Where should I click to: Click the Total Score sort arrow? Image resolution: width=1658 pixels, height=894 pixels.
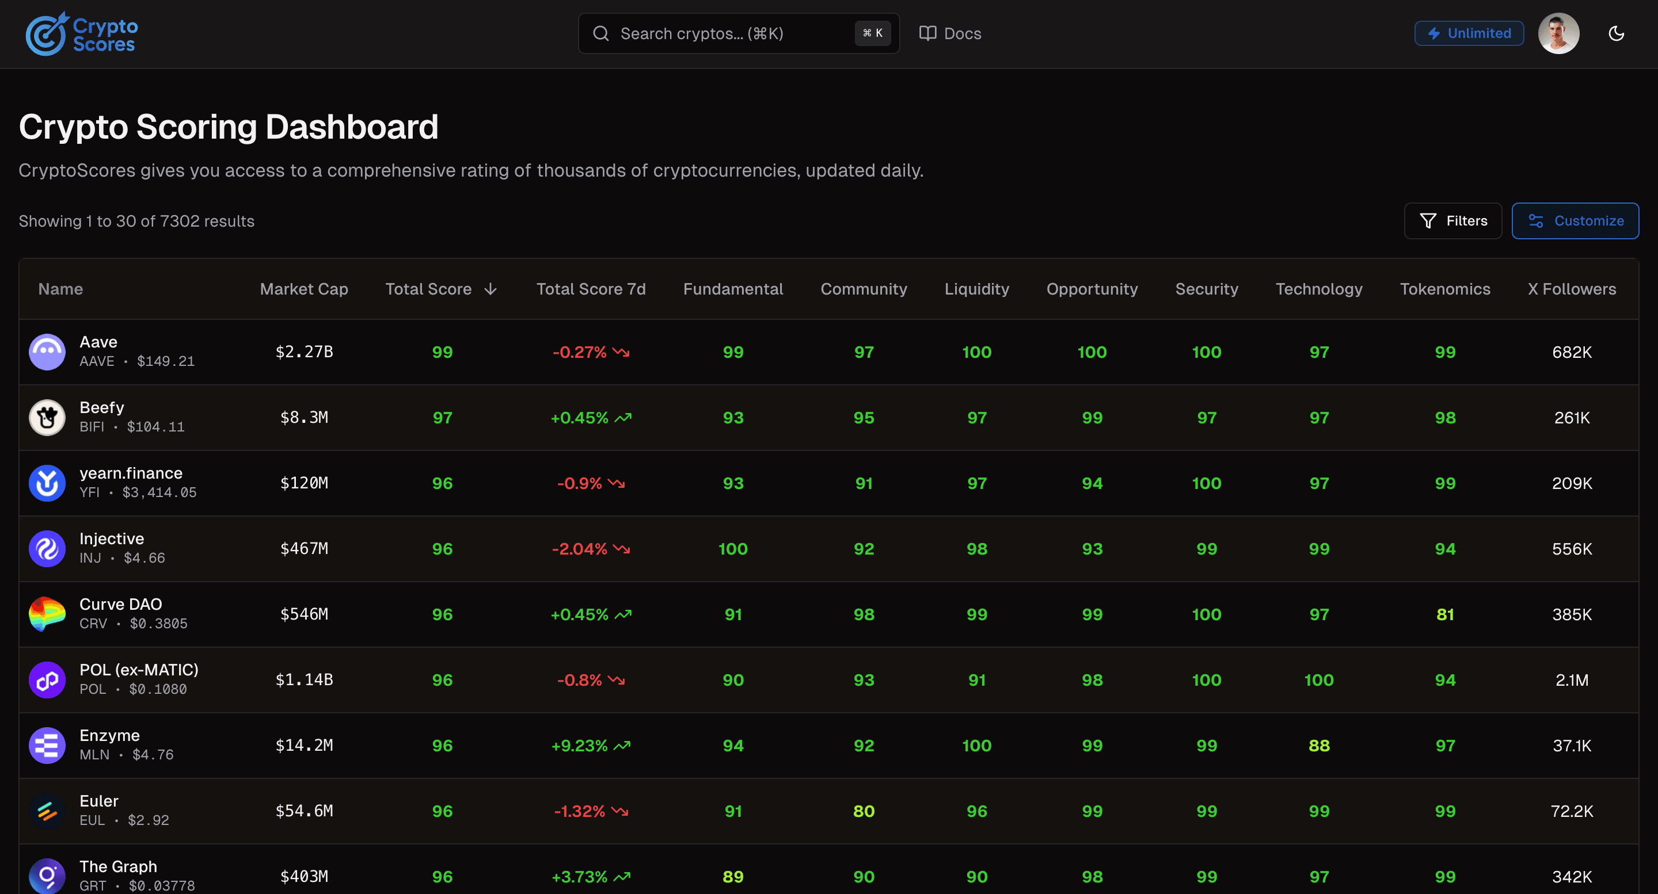[490, 289]
